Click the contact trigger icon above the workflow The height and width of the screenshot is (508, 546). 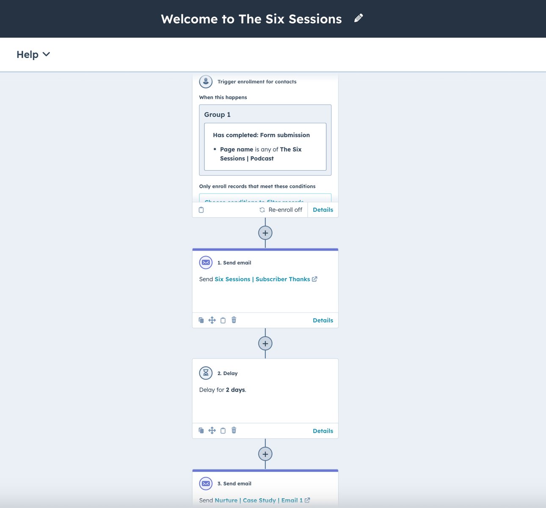(x=206, y=81)
